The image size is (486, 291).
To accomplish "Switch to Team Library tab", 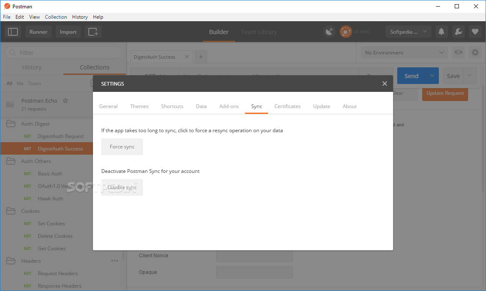I will 259,32.
